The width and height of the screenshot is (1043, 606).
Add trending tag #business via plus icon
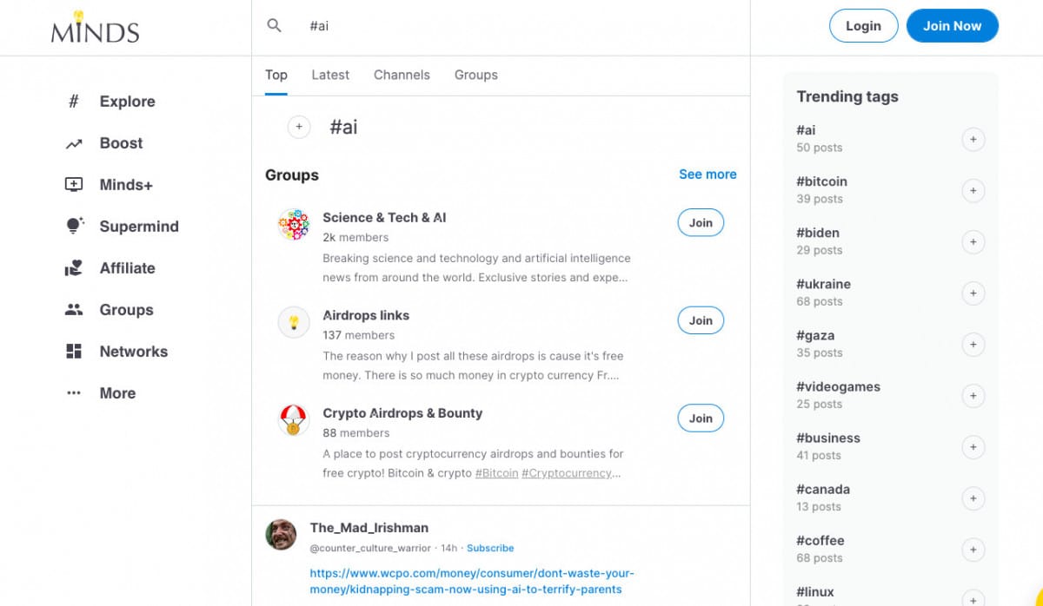coord(973,447)
